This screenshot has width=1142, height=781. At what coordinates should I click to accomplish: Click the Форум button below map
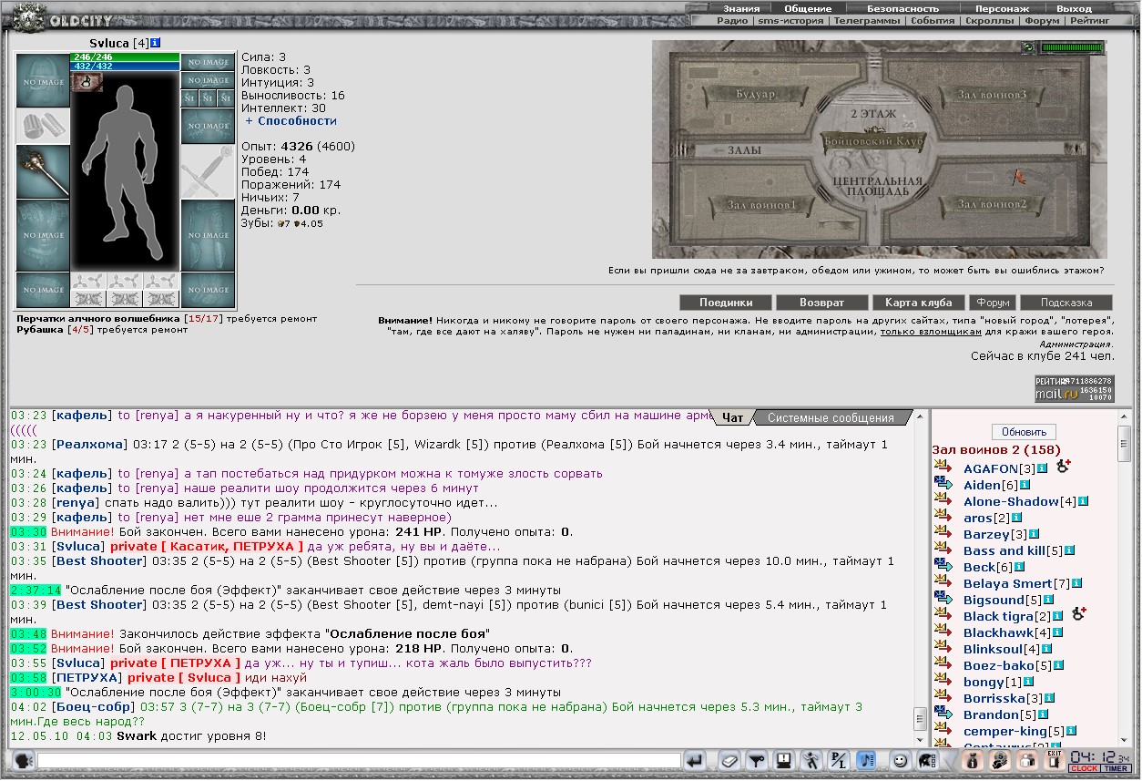click(993, 303)
